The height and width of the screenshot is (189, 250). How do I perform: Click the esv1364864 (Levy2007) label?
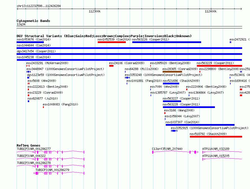tap(206, 93)
